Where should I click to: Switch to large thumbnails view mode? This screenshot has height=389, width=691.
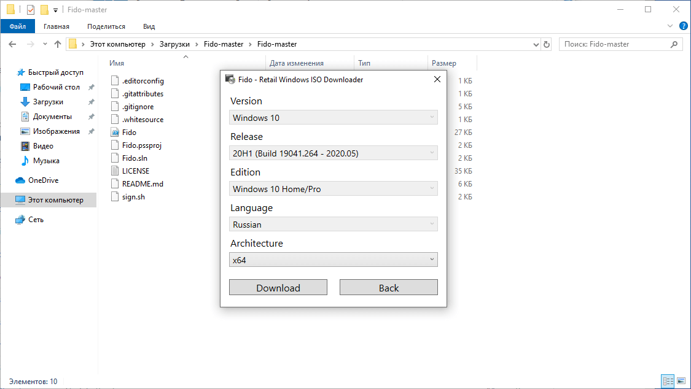coord(682,381)
